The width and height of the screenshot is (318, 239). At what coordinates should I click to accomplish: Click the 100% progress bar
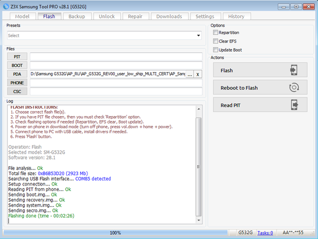point(115,233)
